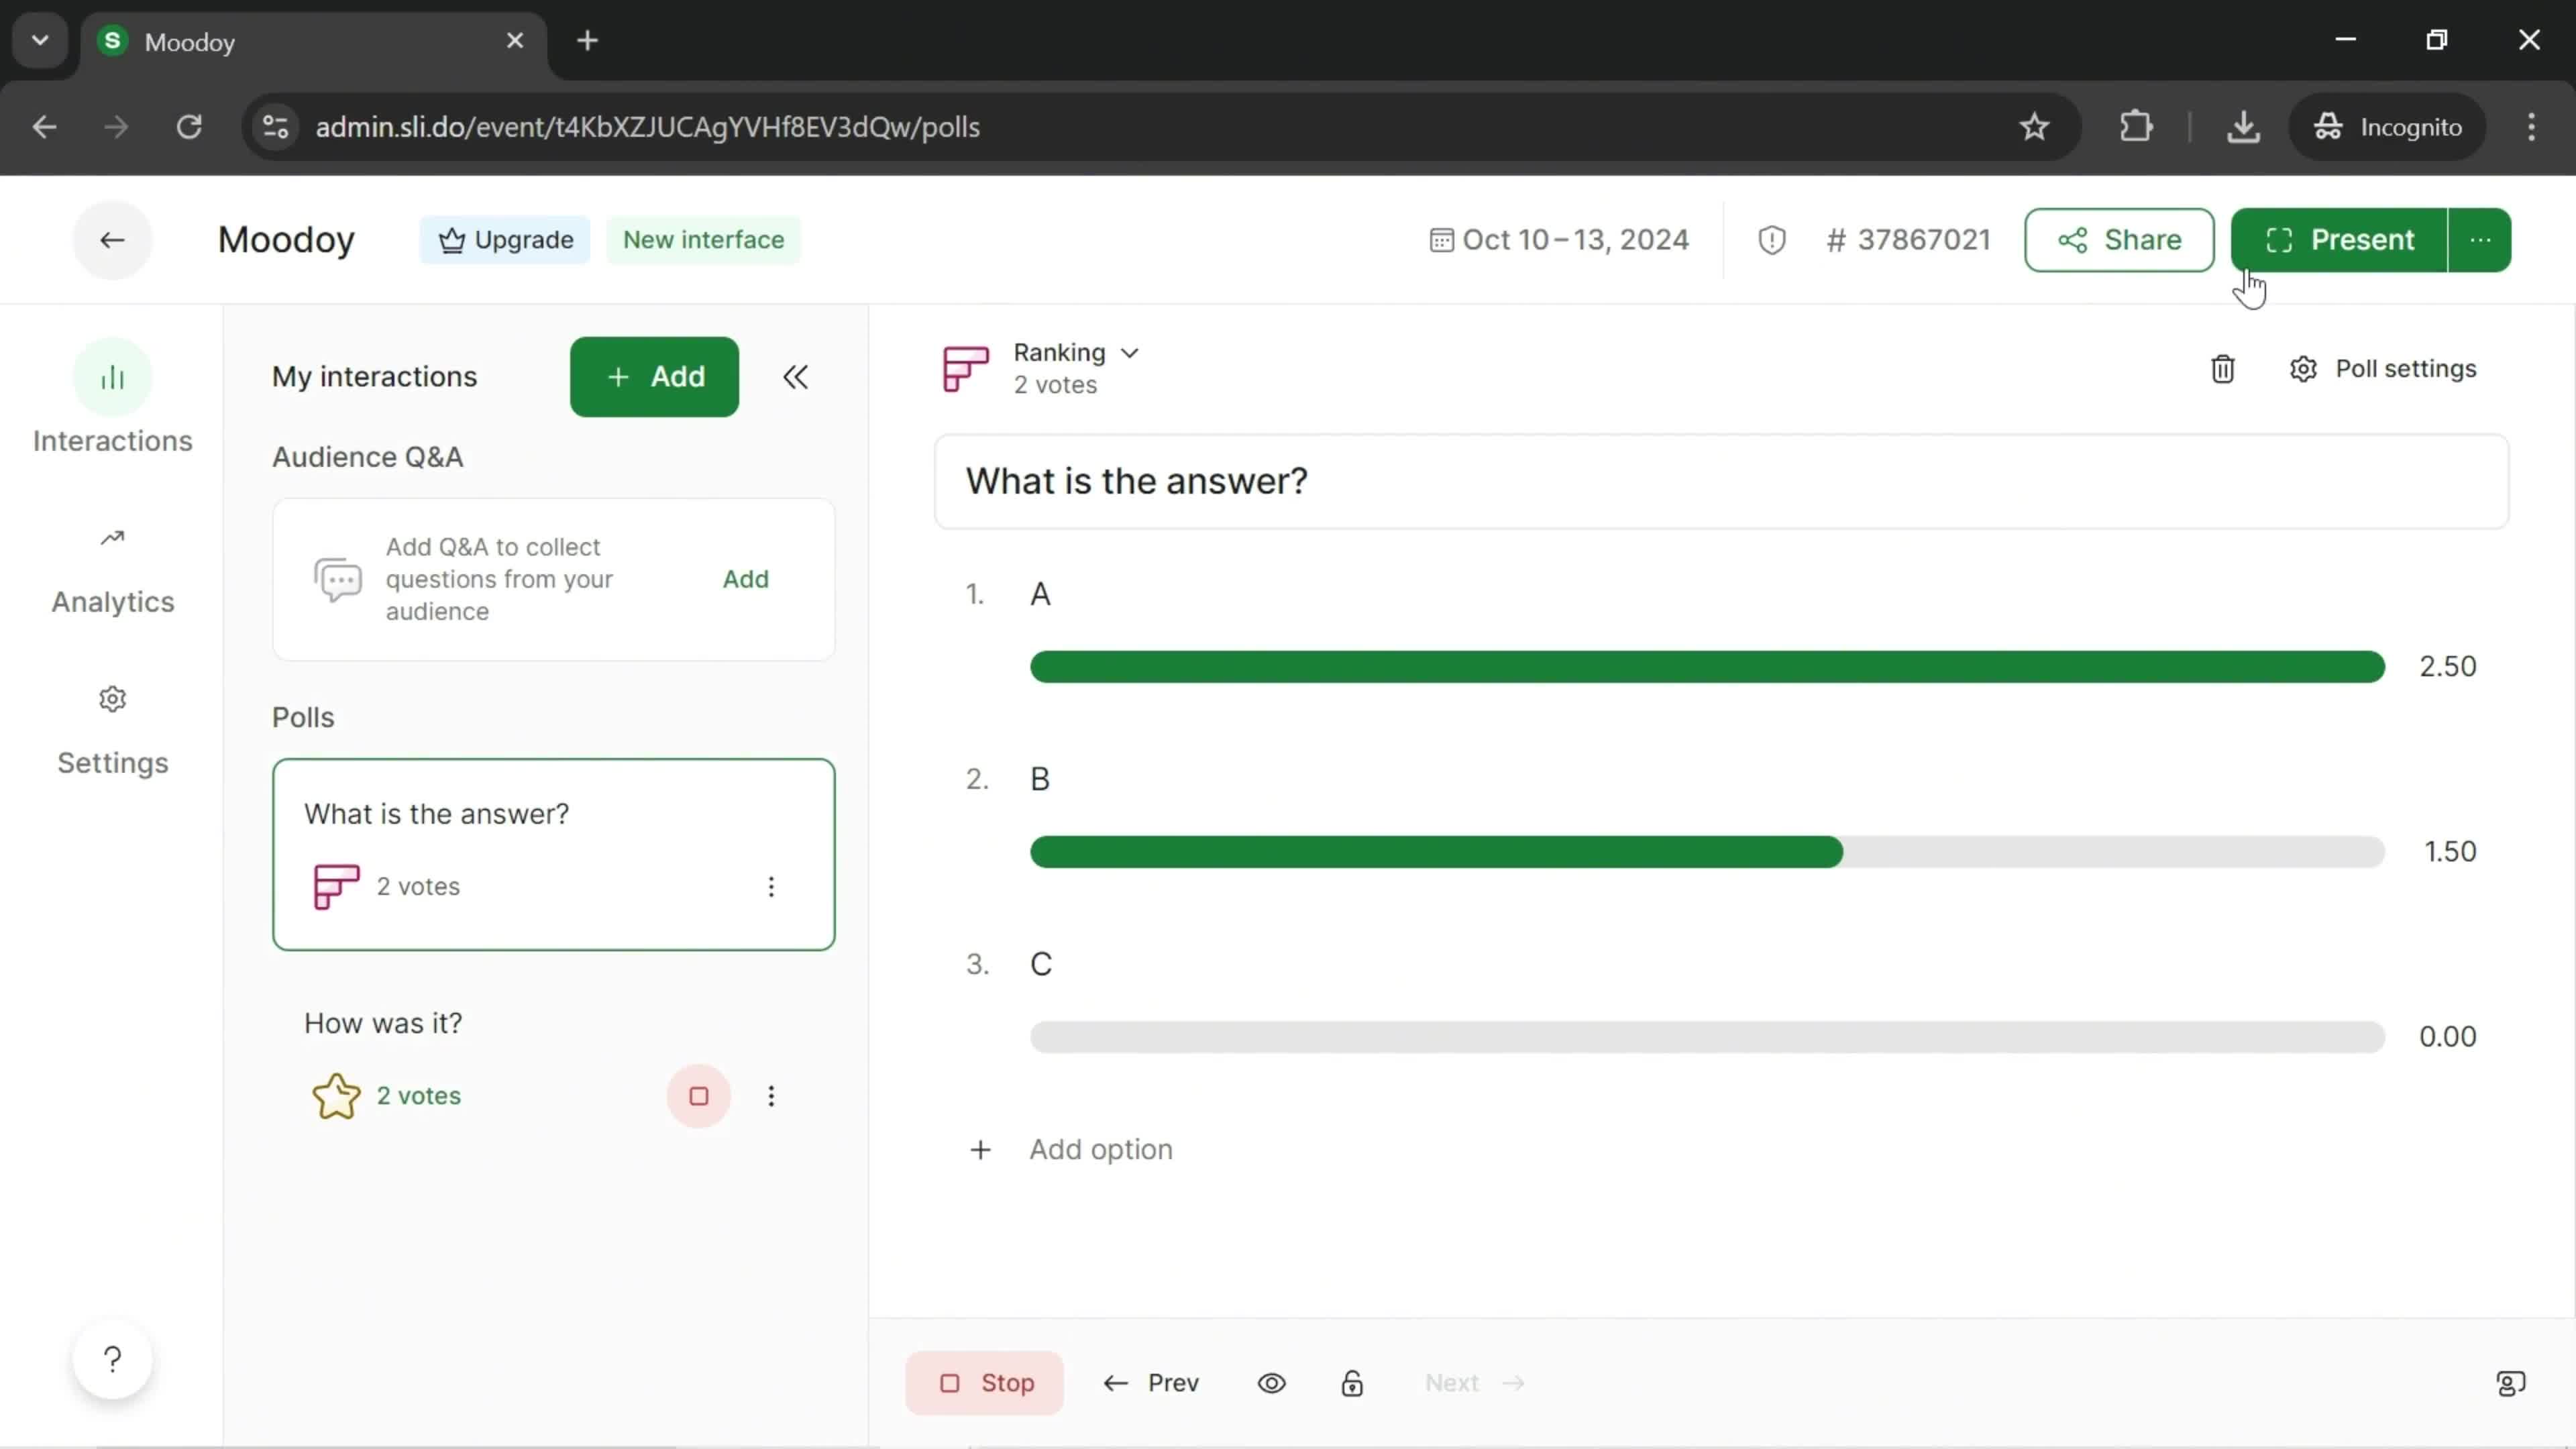Click the back navigation arrow button

point(111,239)
